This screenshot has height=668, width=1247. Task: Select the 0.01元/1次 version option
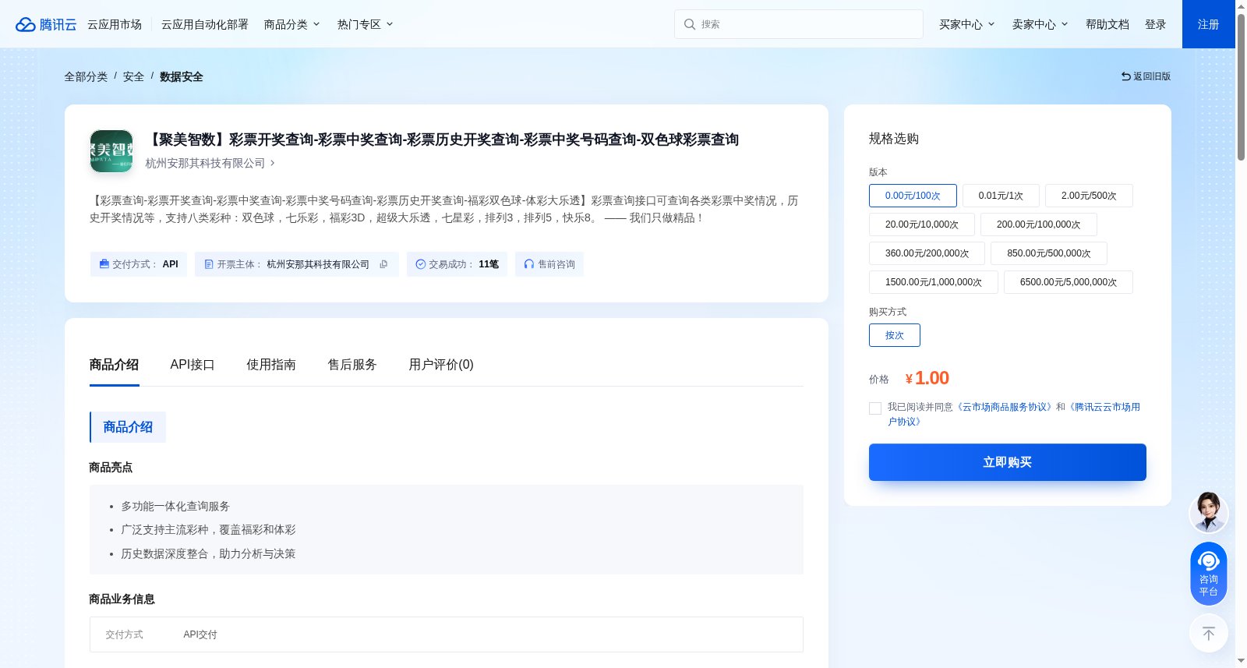coord(1001,196)
